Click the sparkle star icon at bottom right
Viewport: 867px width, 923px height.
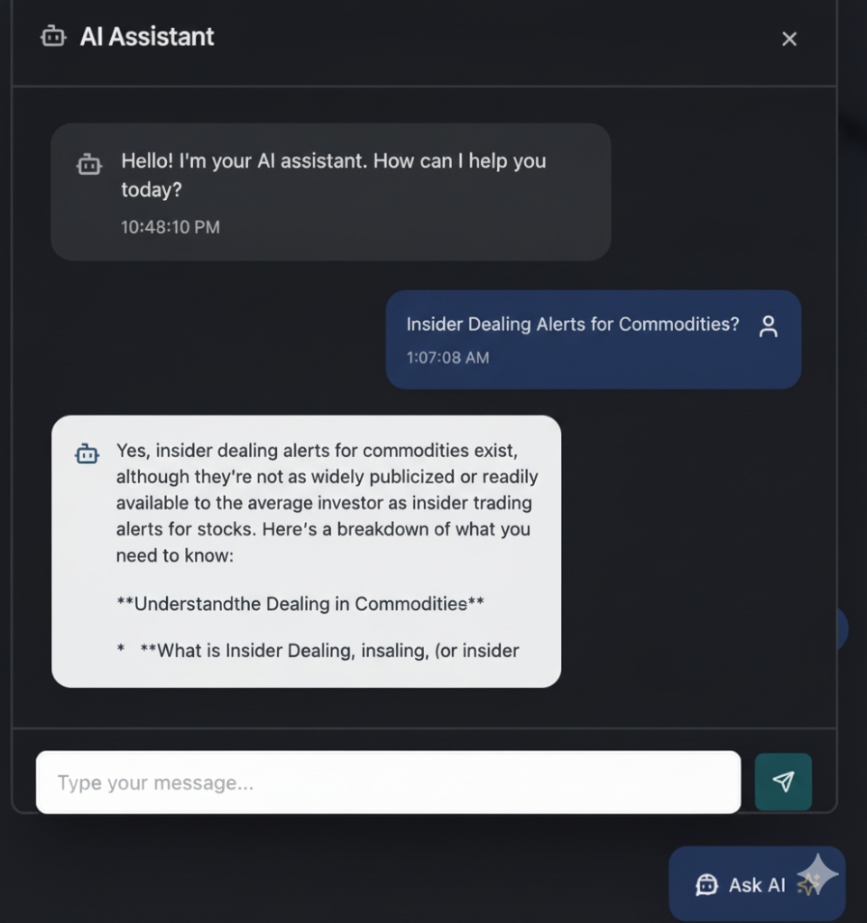(817, 876)
